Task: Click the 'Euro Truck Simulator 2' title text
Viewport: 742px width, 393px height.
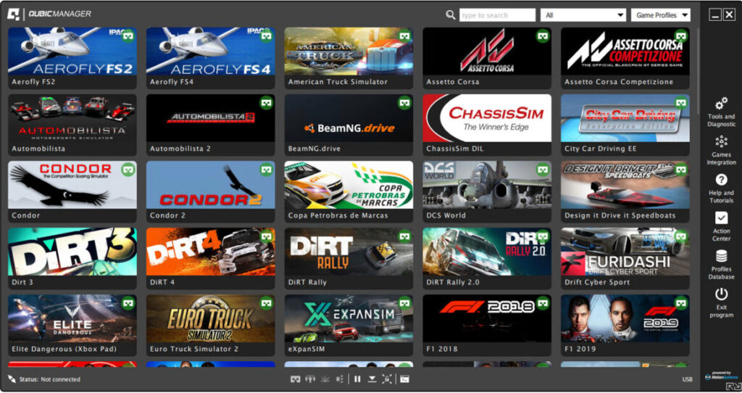Action: click(x=194, y=349)
